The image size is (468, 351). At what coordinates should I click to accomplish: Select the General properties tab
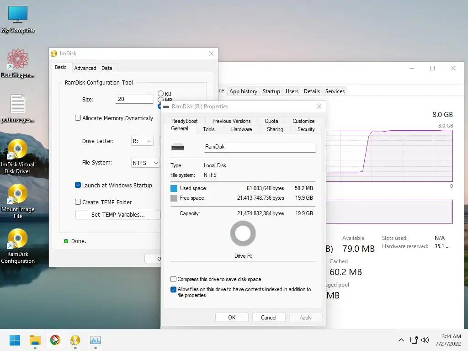coord(179,128)
